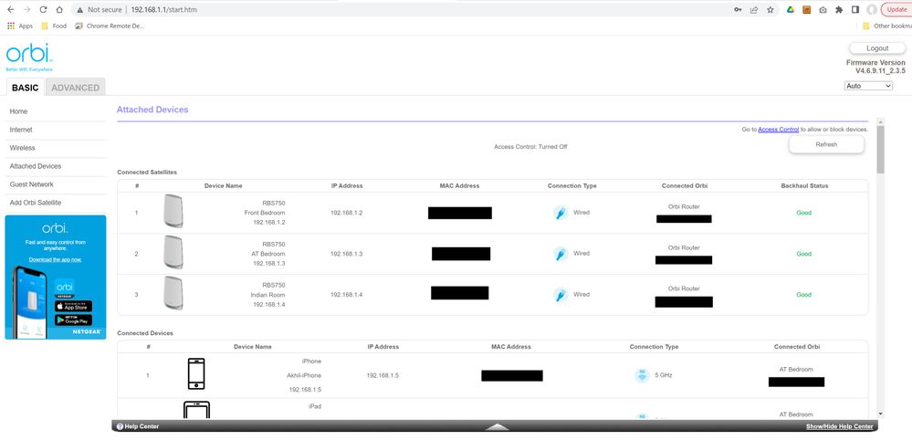
Task: Click the camera extension icon
Action: [x=823, y=9]
